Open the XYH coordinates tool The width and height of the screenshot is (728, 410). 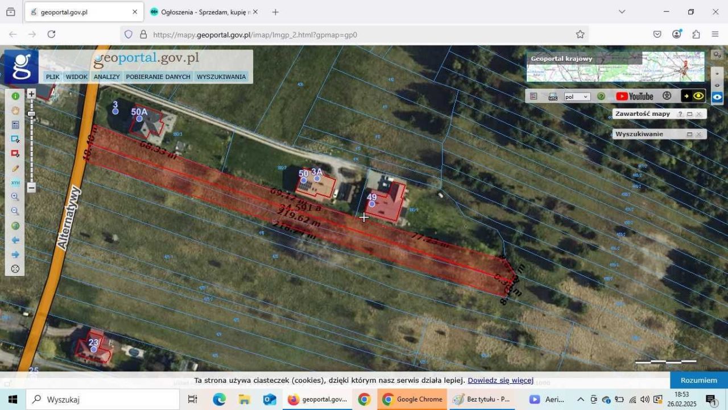click(15, 183)
